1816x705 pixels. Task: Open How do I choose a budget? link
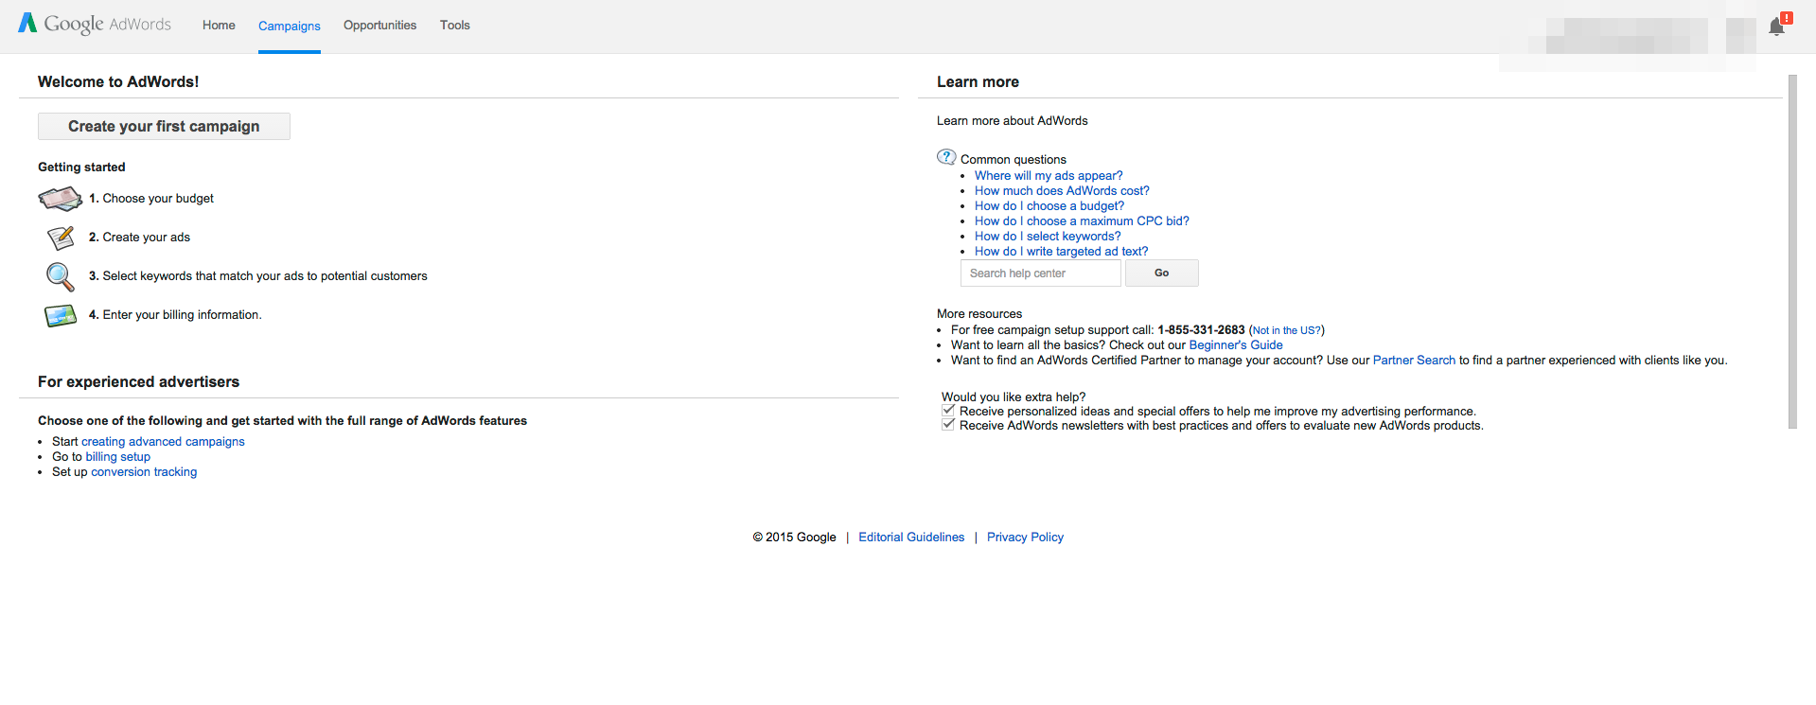coord(1049,206)
